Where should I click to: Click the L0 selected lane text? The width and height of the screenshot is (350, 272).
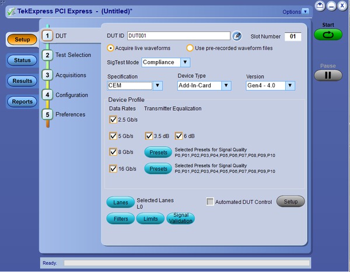(140, 207)
